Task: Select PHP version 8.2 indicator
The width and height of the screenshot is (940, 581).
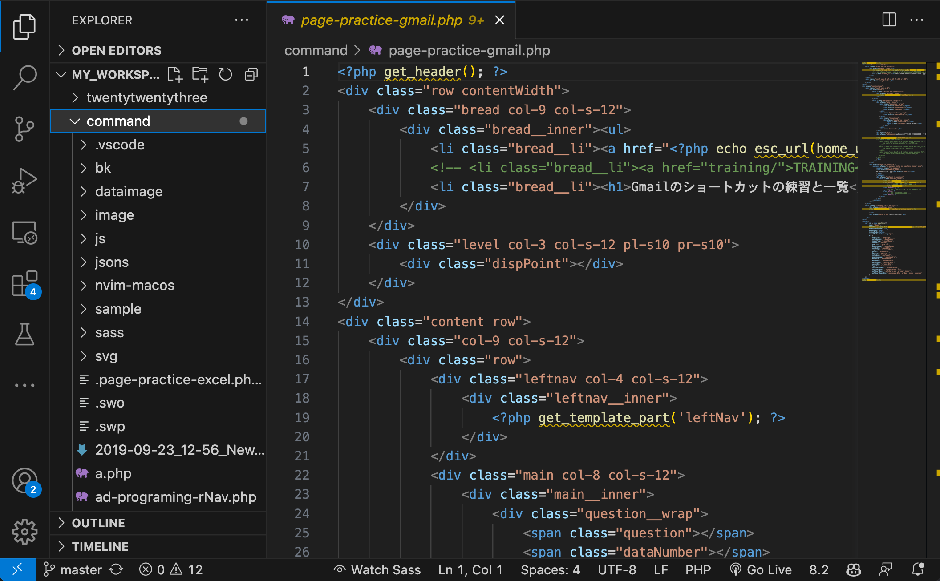Action: pos(819,569)
